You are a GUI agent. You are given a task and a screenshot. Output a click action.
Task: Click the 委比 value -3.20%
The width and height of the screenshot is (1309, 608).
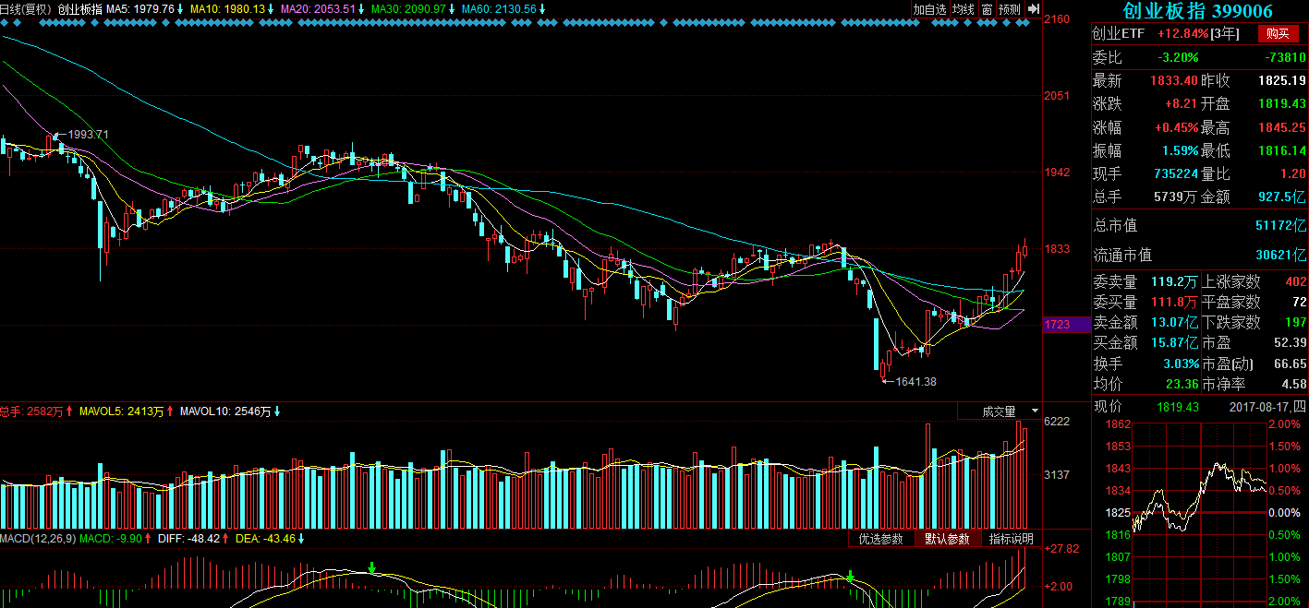pyautogui.click(x=1178, y=57)
